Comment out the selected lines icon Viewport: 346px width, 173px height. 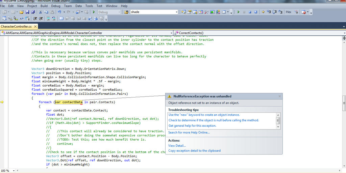pos(48,19)
